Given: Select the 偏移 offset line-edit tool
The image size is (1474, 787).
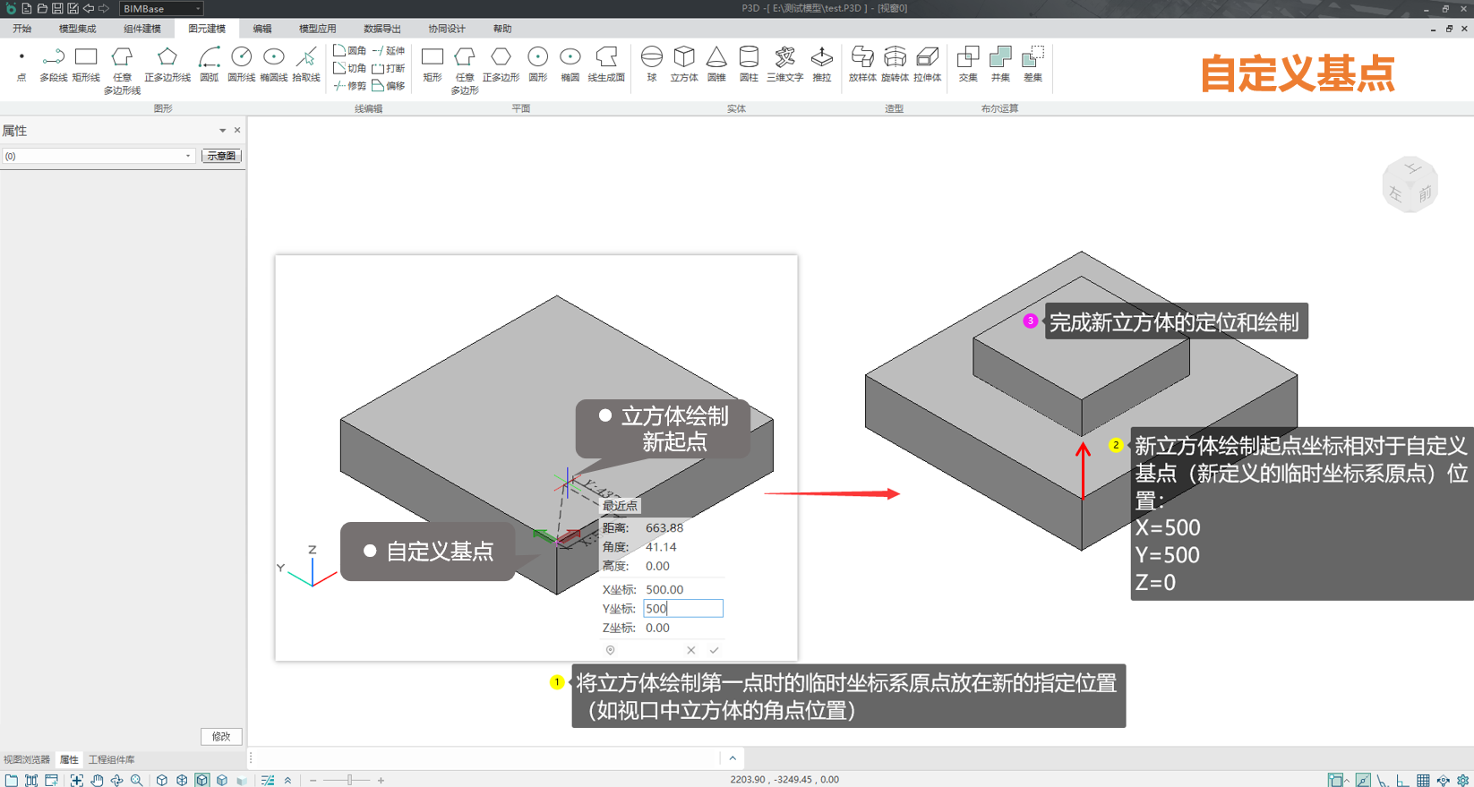Looking at the screenshot, I should [389, 86].
